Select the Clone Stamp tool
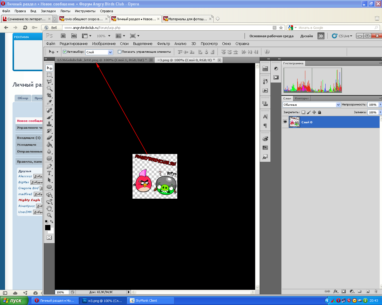 [49, 124]
